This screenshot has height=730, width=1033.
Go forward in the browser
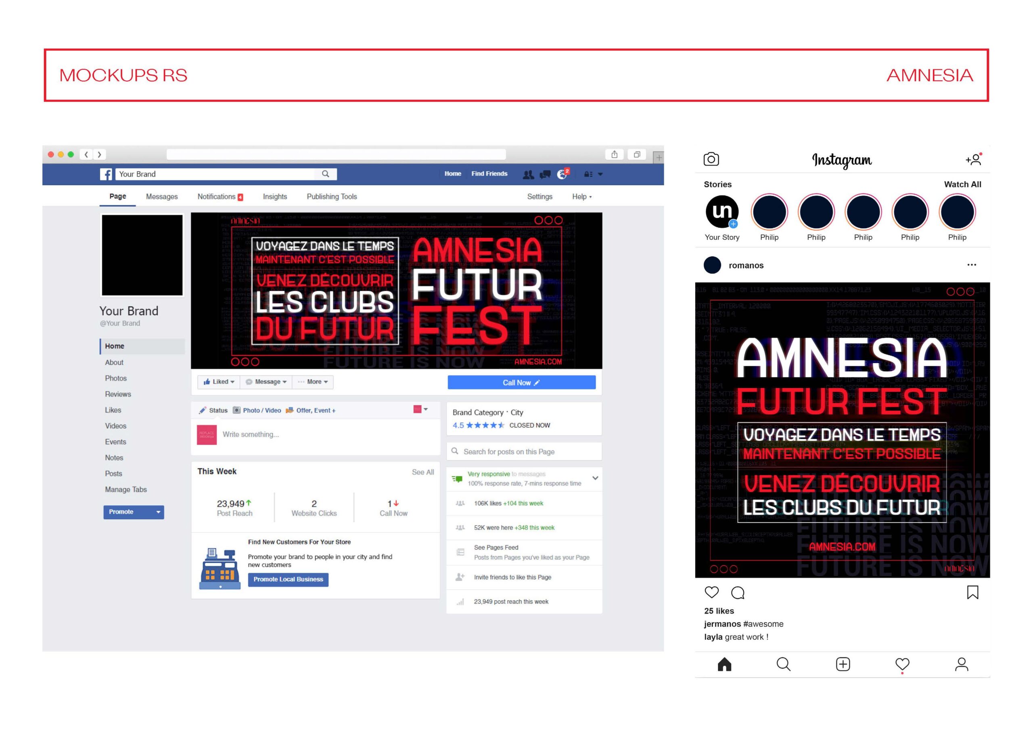tap(99, 154)
